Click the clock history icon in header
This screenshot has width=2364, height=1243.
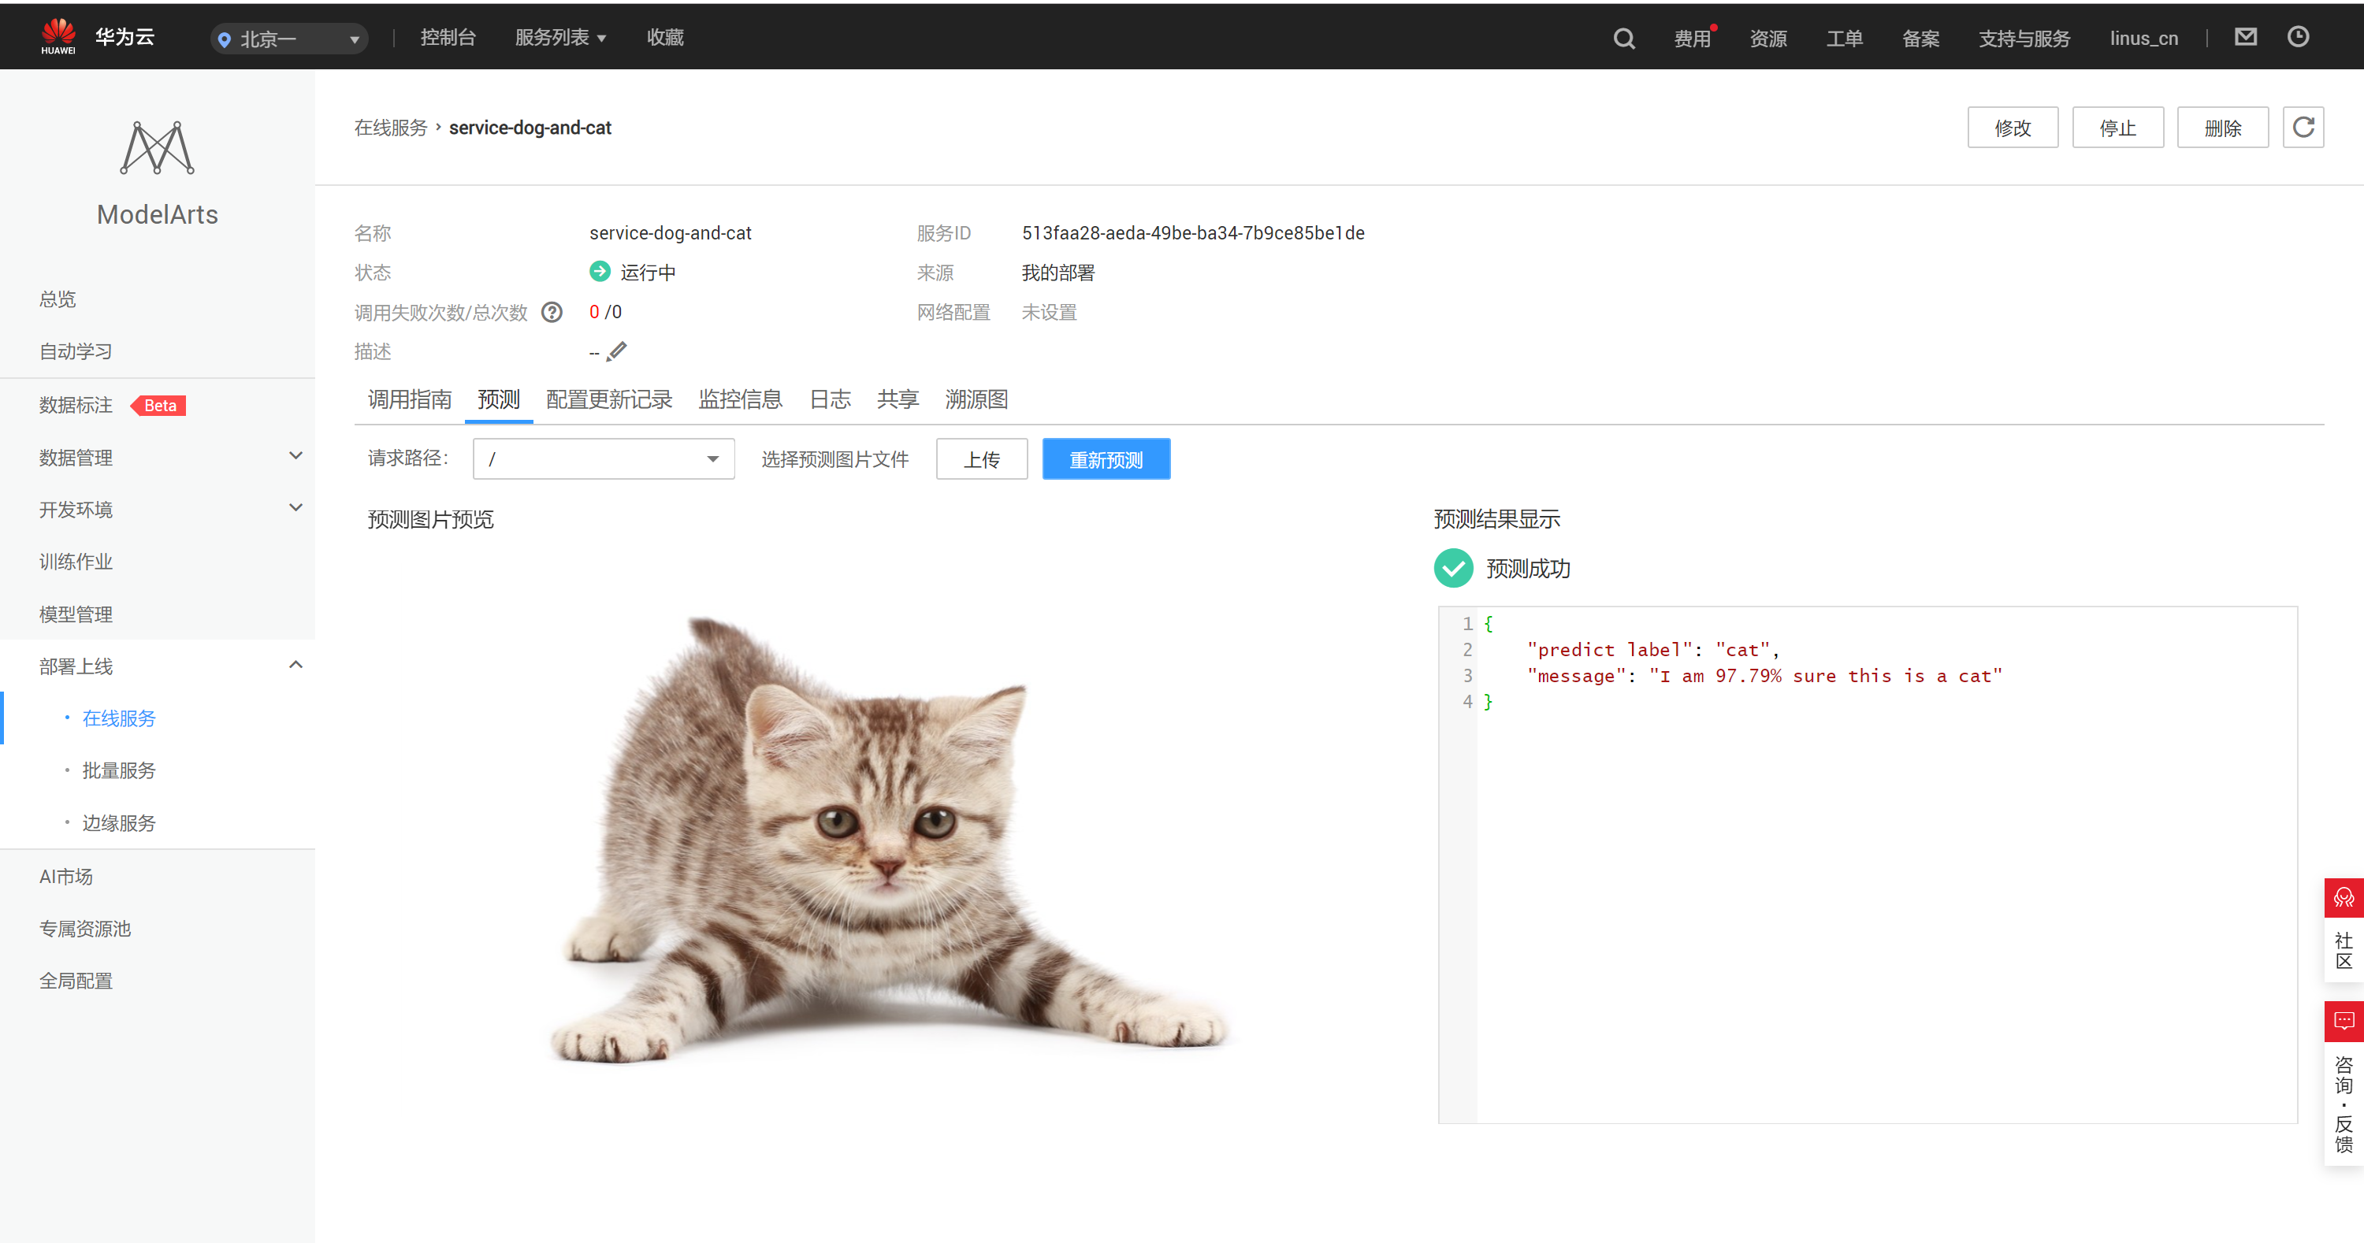(2297, 37)
